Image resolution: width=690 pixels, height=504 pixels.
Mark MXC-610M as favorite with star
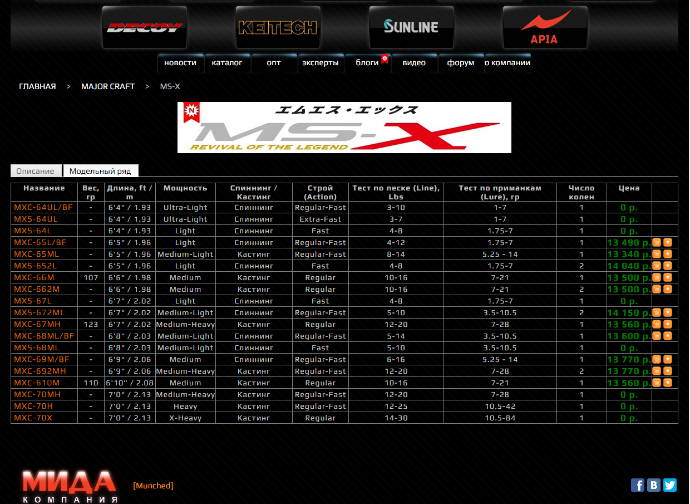tap(668, 383)
